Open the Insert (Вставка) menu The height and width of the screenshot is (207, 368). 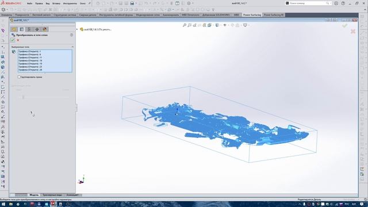56,3
